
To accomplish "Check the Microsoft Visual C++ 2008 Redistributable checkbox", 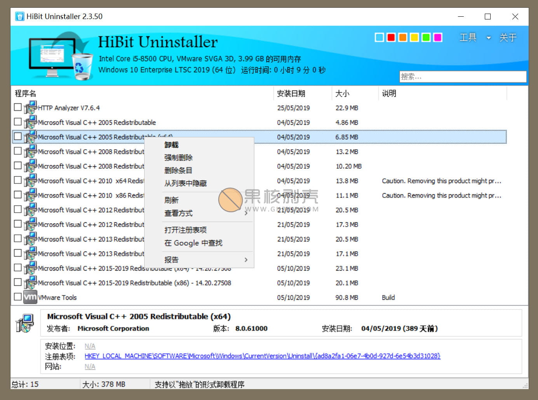I will pyautogui.click(x=17, y=151).
